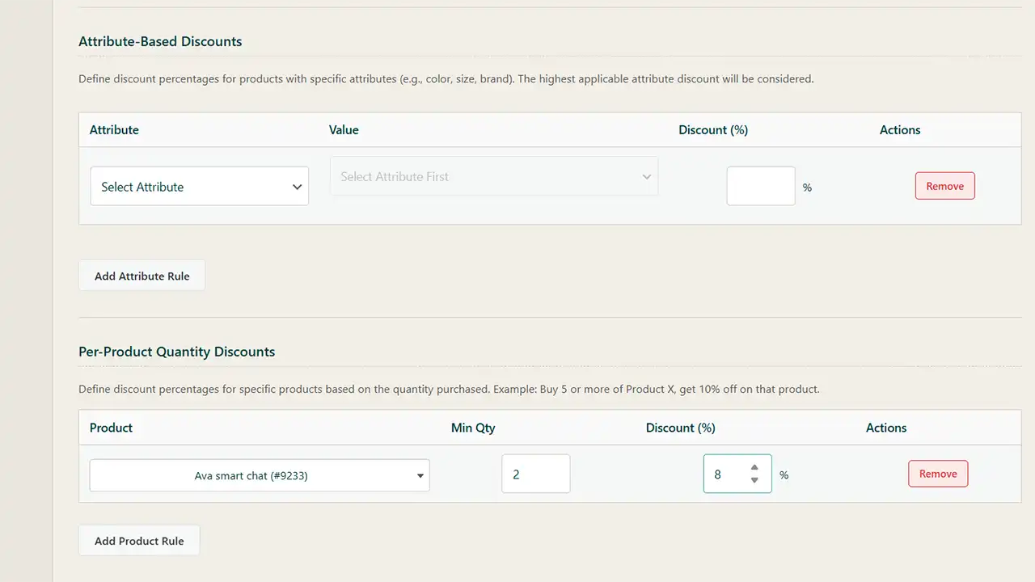
Task: Open the 'Select Attribute First' value dropdown
Action: click(x=494, y=176)
